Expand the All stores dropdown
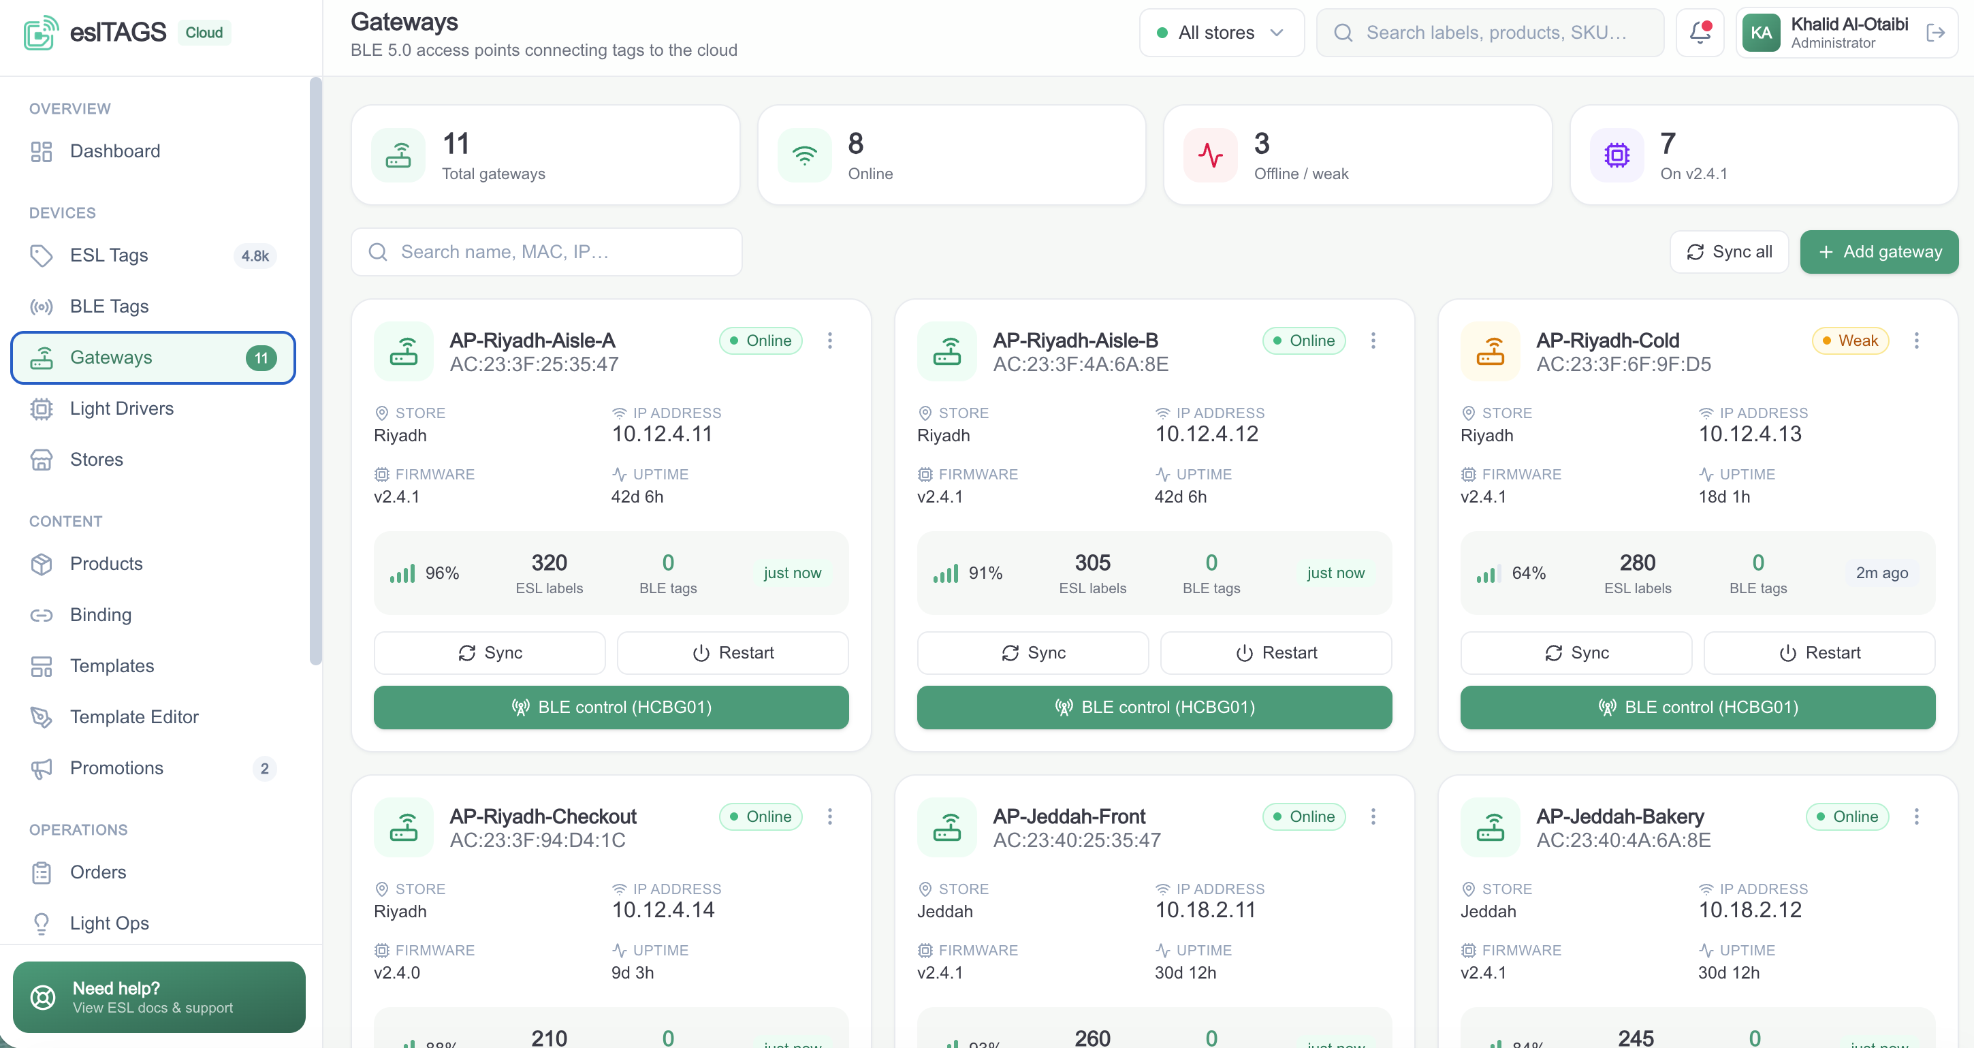Screen dimensions: 1974x1048 tap(1222, 32)
